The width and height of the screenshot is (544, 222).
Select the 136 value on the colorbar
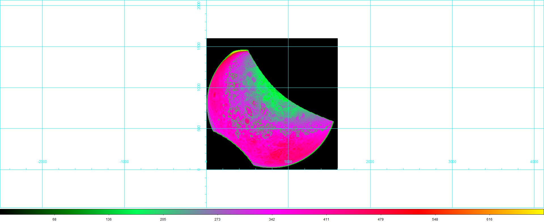tap(109, 219)
